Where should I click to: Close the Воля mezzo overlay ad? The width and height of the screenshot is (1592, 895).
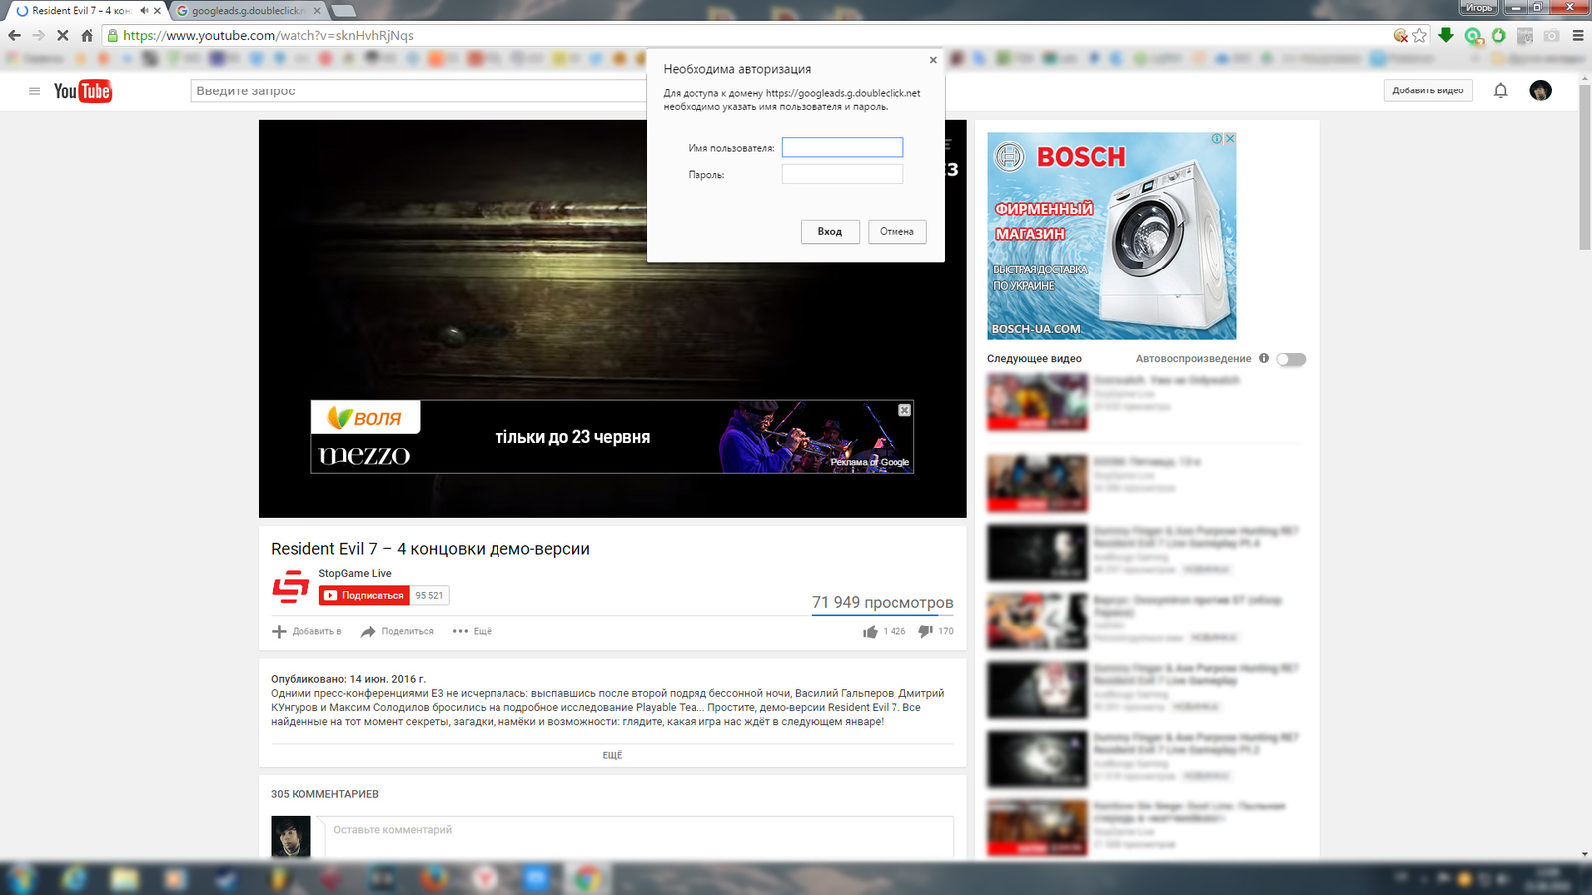(904, 410)
